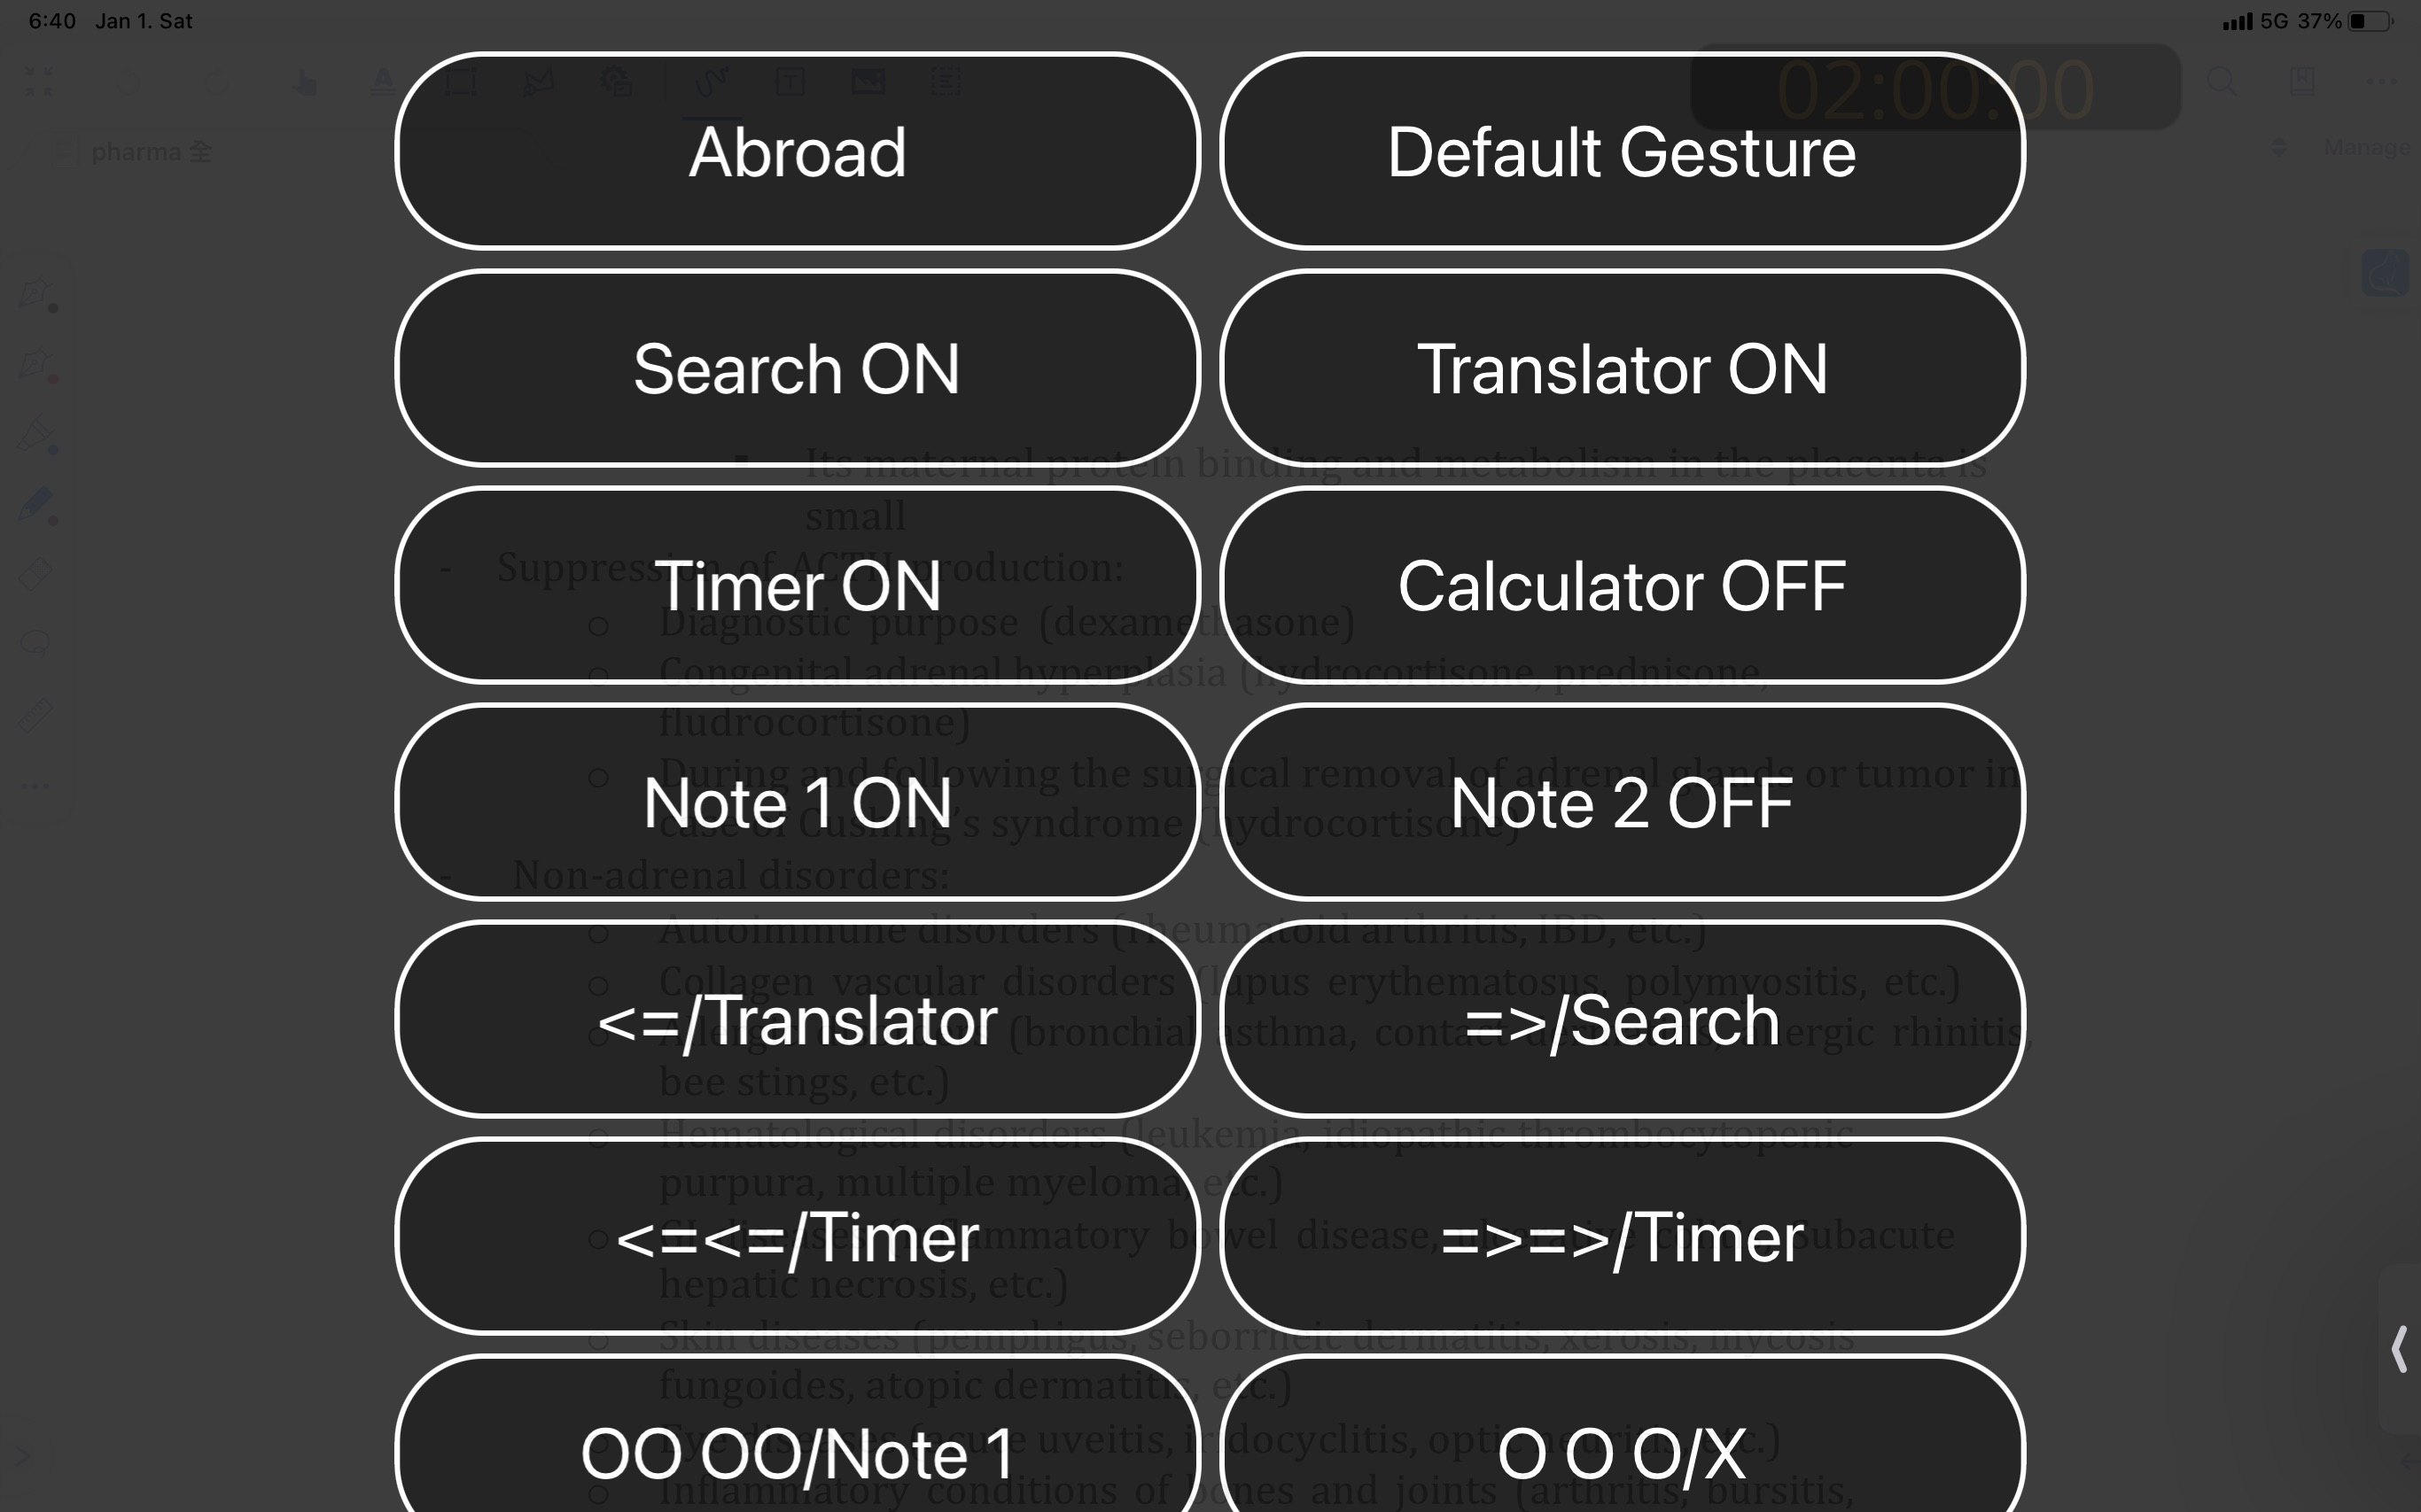Toggle Note 1 ON button

click(796, 803)
